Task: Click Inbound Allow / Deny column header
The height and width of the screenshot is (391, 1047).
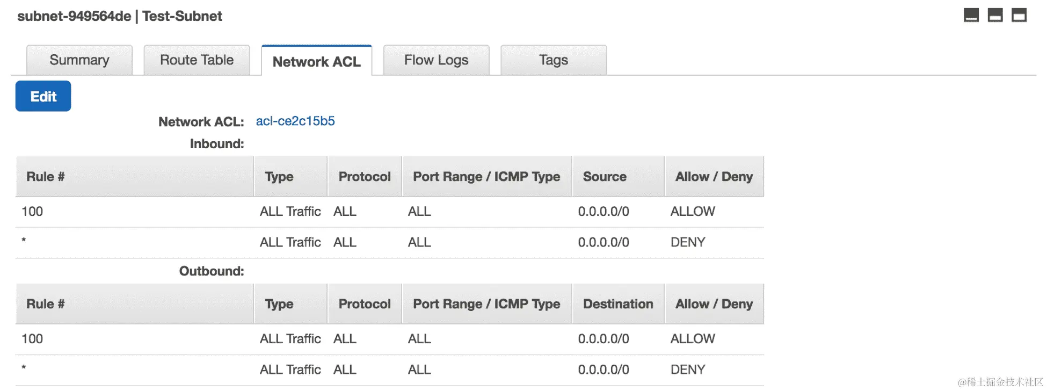Action: tap(714, 177)
